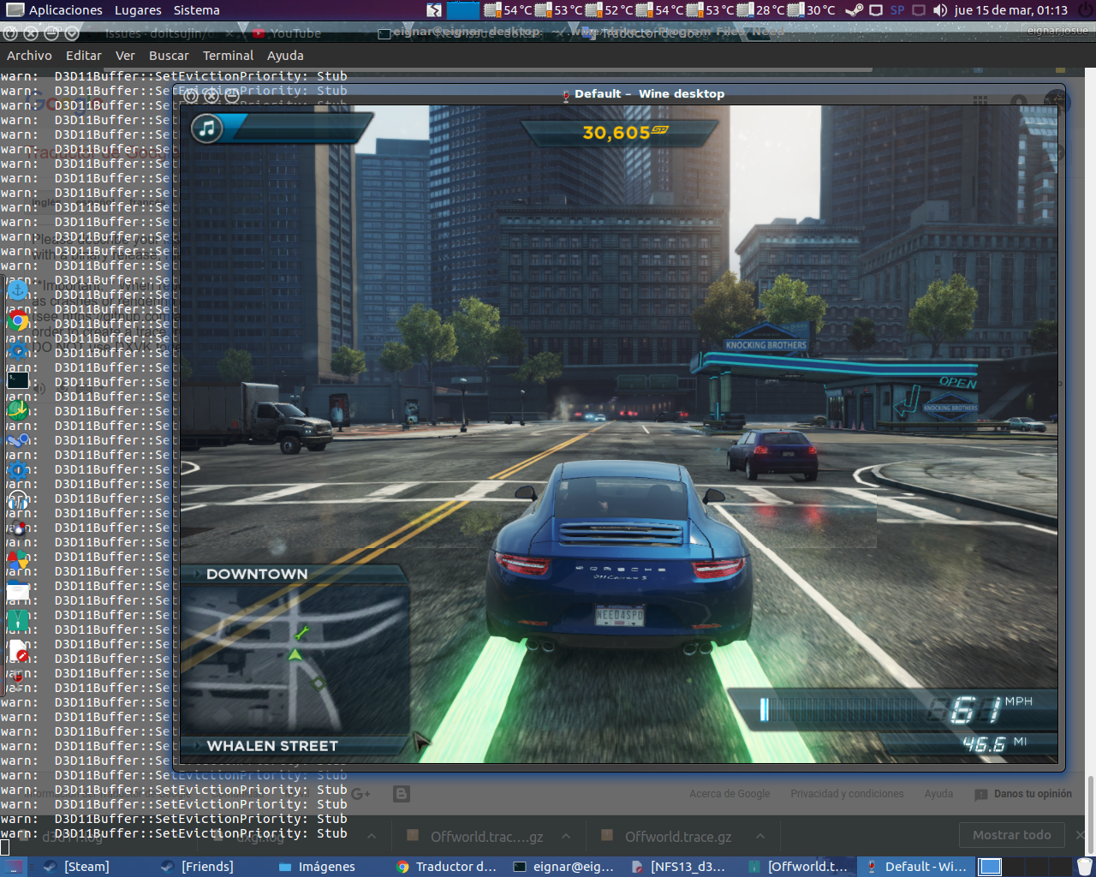Click the Default - Wine desktop title bar
Image resolution: width=1096 pixels, height=877 pixels.
pyautogui.click(x=619, y=94)
